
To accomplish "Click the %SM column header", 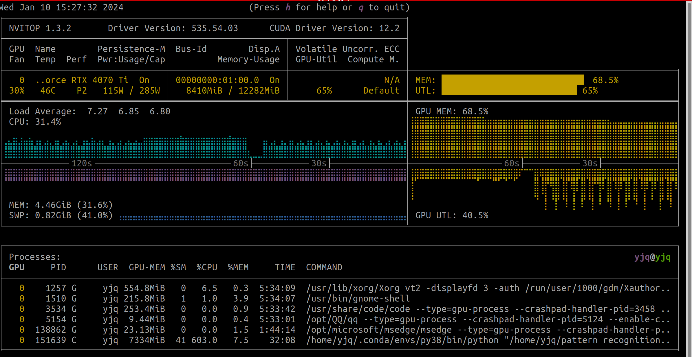I will click(x=178, y=267).
